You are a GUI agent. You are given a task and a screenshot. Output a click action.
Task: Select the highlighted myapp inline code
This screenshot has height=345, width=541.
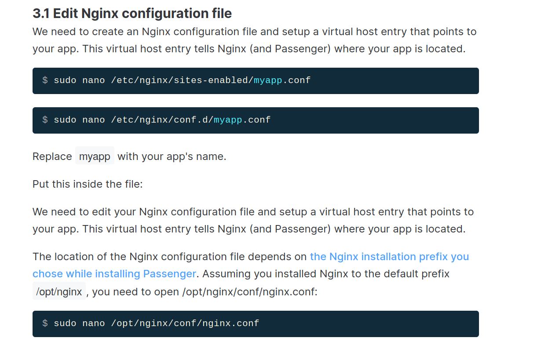point(95,156)
